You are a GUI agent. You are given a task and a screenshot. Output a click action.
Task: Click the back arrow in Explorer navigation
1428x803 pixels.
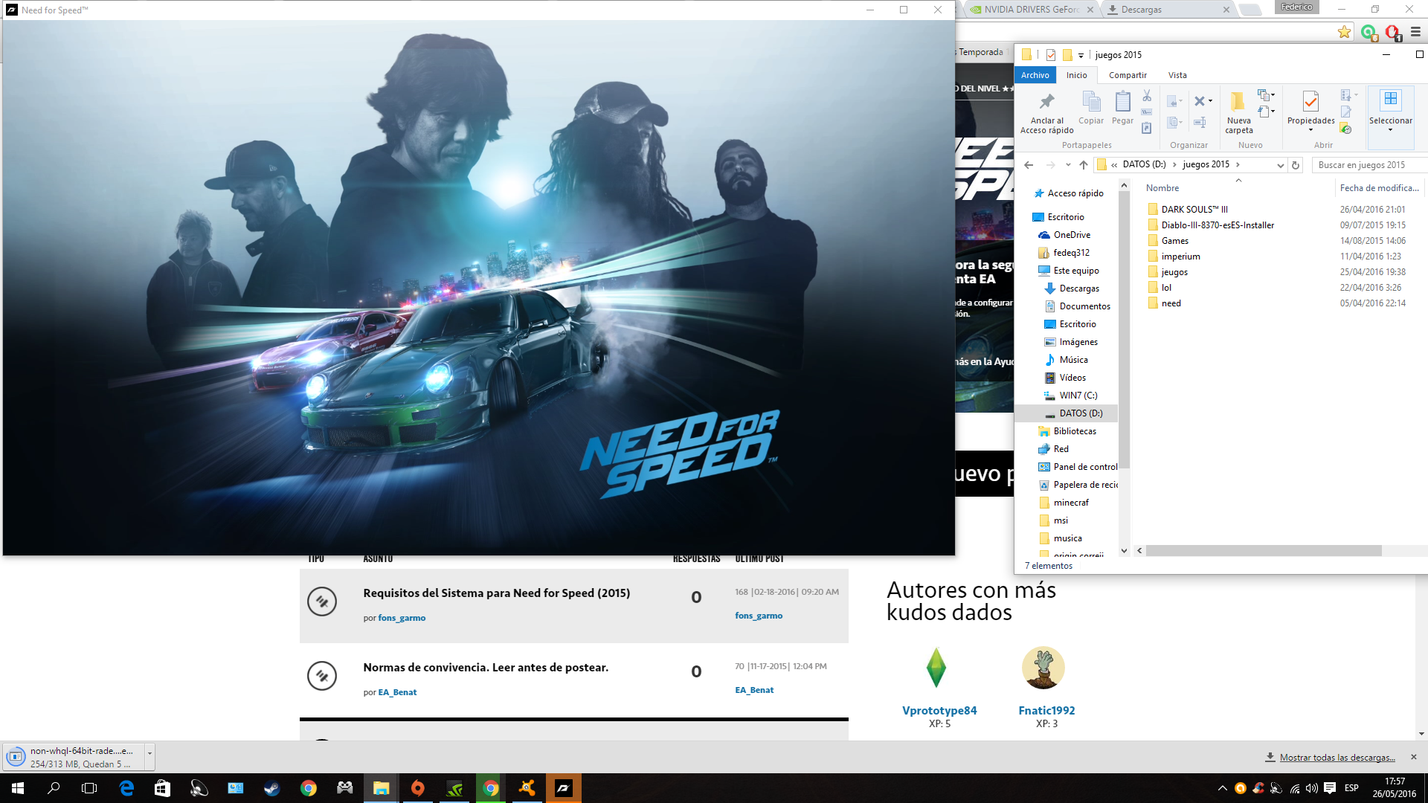click(1029, 165)
